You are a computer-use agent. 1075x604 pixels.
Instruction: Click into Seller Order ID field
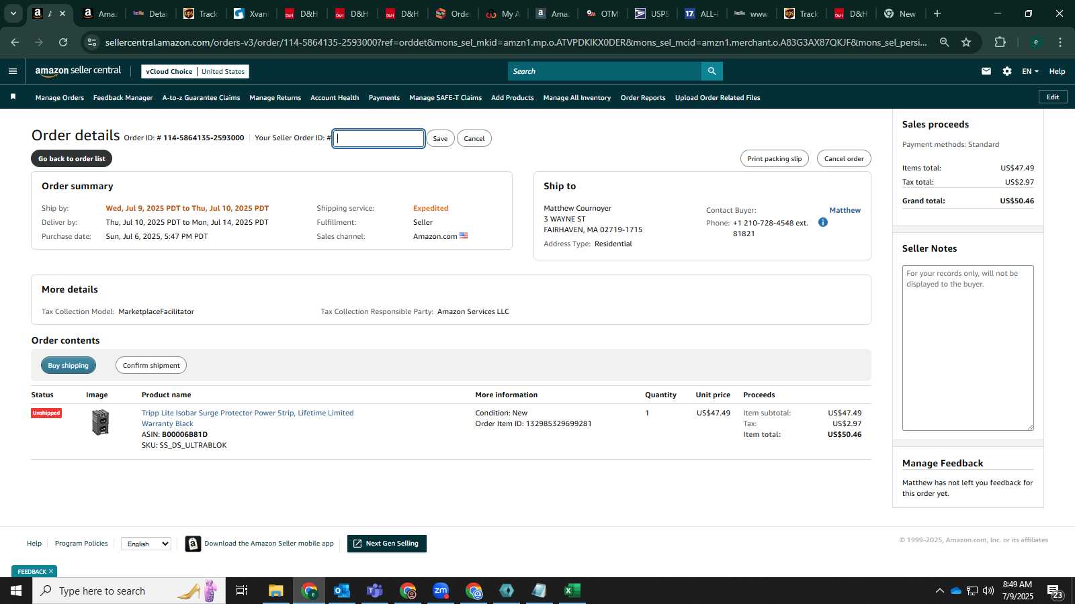(x=379, y=138)
